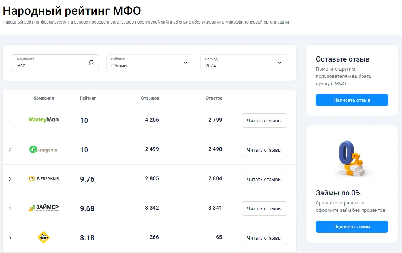
Task: Open the Рейтинг 'Общий' combo box
Action: pos(149,63)
